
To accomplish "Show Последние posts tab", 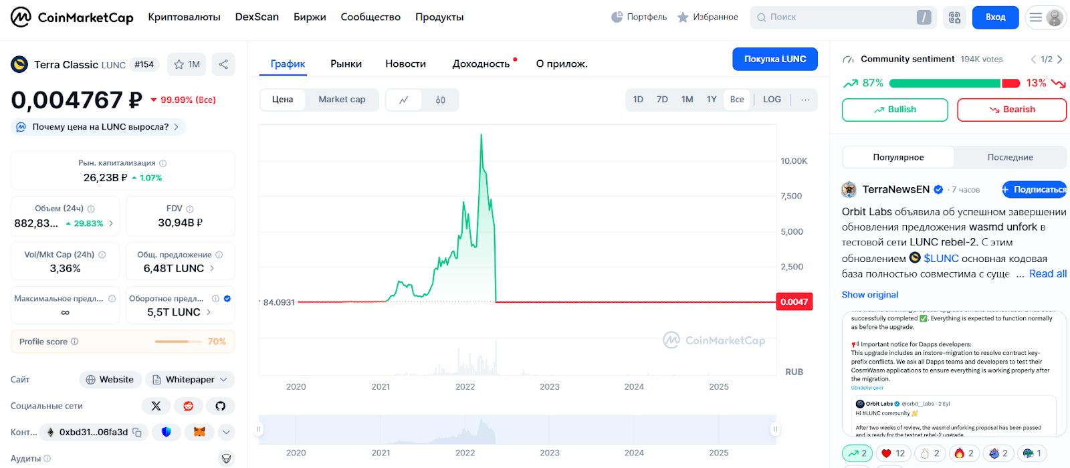I will [x=1010, y=158].
